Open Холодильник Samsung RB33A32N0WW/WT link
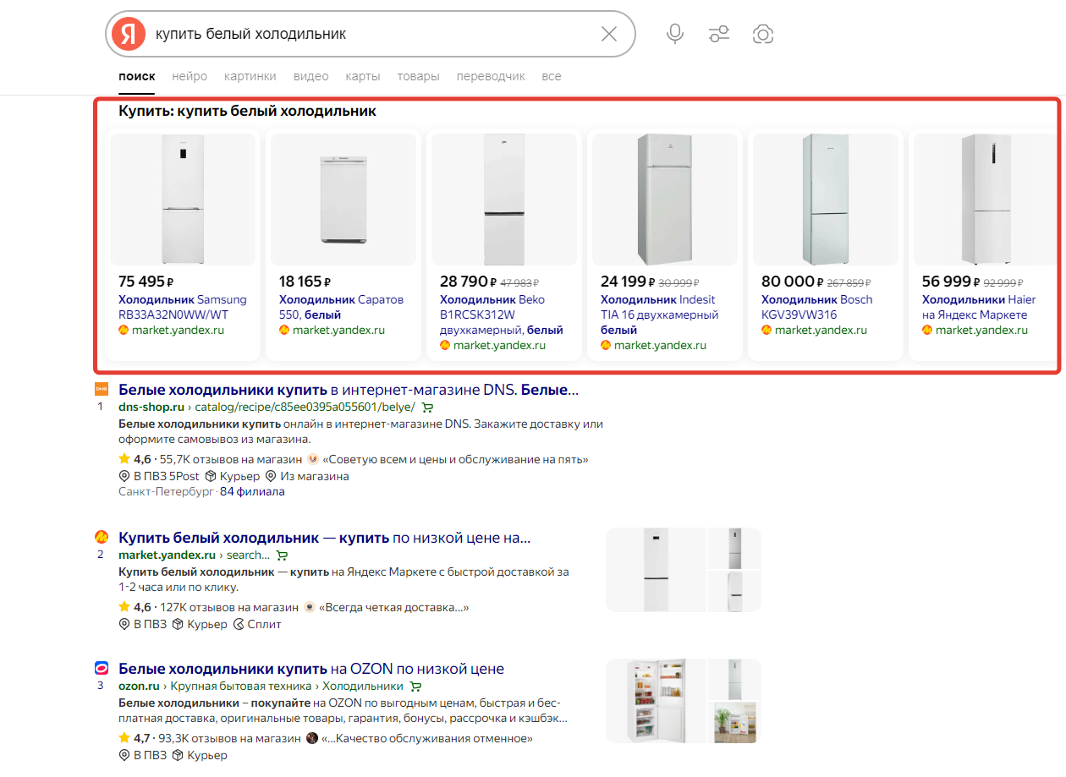Image resolution: width=1066 pixels, height=777 pixels. pyautogui.click(x=183, y=307)
